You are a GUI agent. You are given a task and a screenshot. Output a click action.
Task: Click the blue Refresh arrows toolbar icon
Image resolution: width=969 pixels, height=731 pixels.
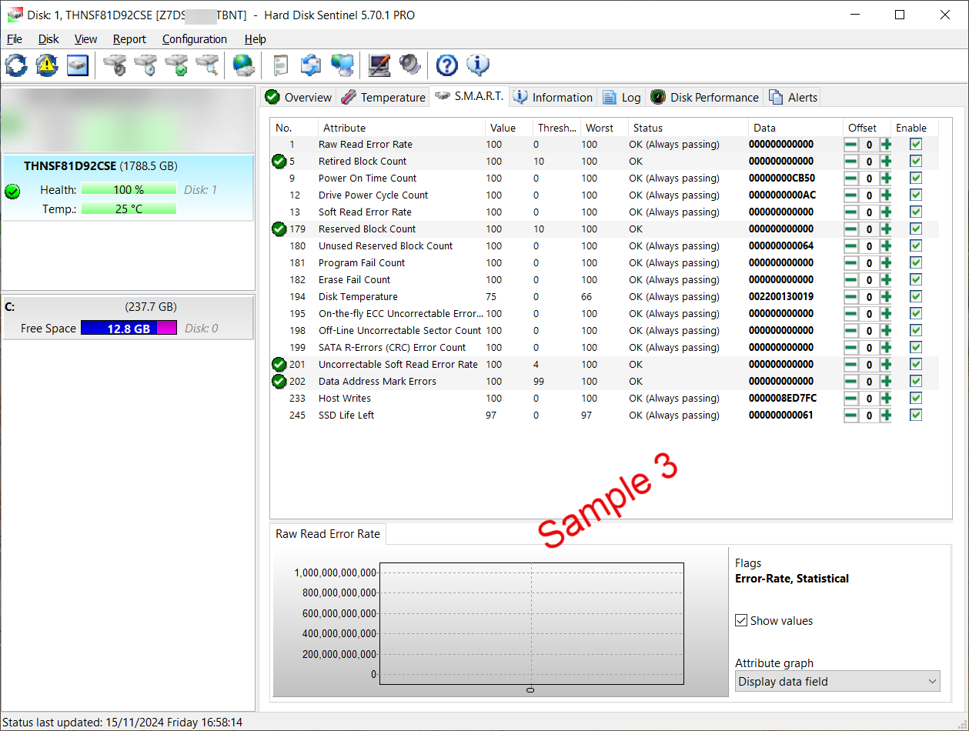pos(15,65)
